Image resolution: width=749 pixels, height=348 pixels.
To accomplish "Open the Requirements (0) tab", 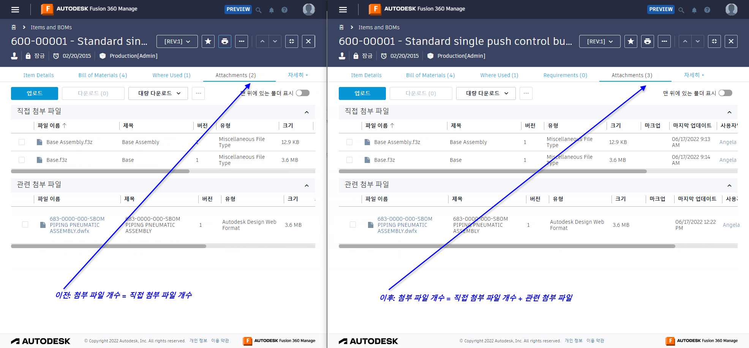I will 565,75.
